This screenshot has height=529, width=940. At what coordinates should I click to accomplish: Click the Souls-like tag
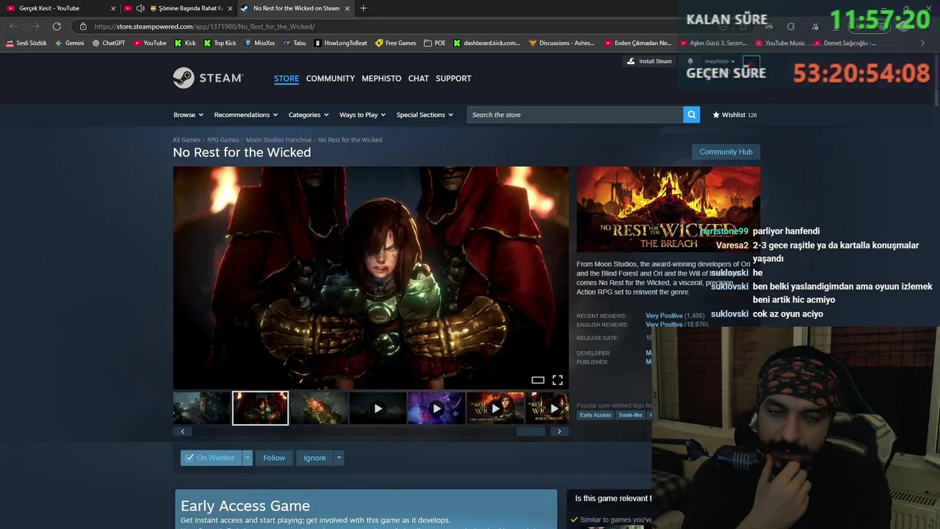(630, 415)
